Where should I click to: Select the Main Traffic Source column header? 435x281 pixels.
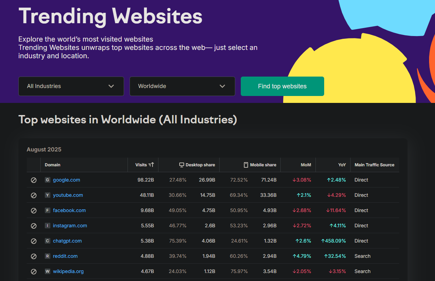tap(374, 165)
